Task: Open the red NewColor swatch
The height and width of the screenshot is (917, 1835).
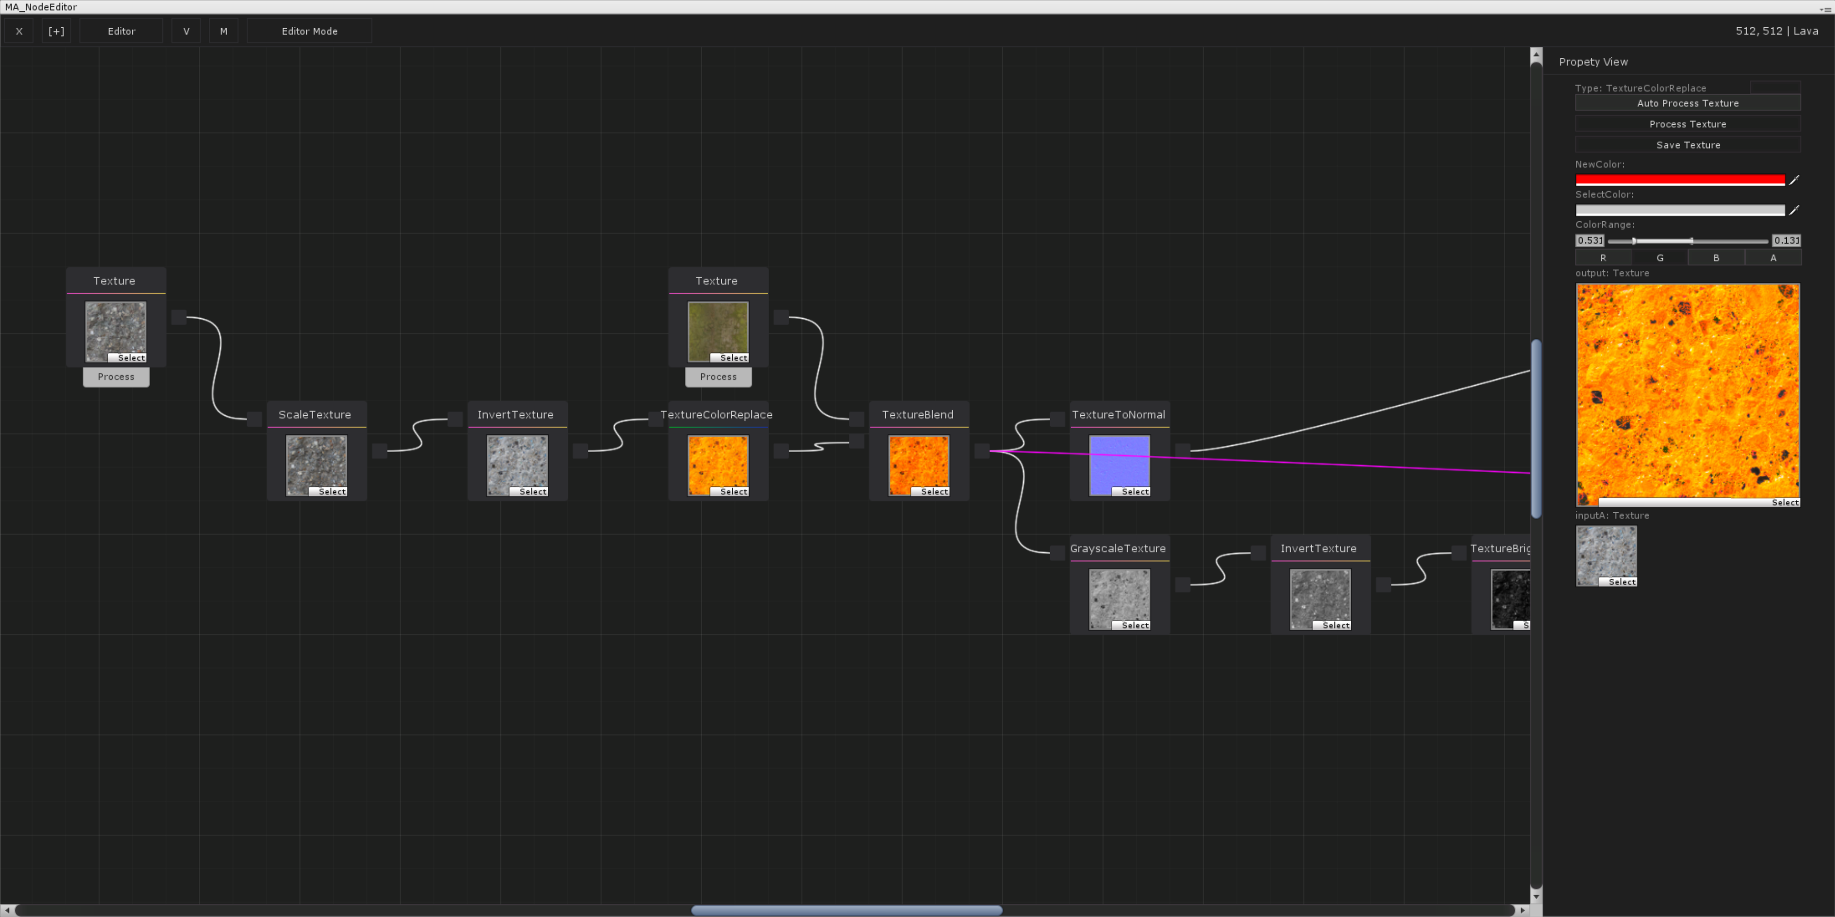Action: (1681, 180)
